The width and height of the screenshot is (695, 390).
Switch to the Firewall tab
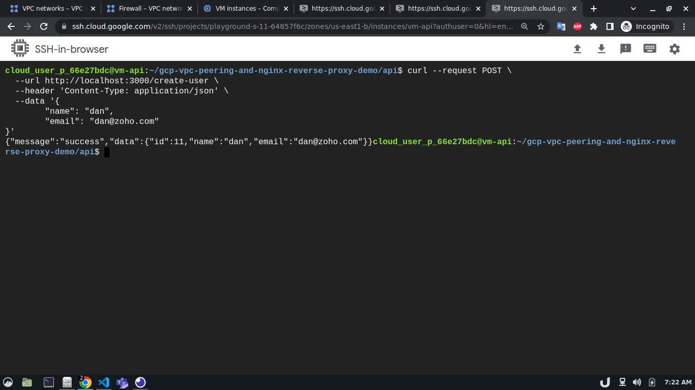(149, 9)
